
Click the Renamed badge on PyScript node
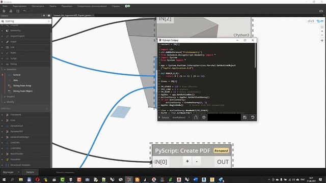221,151
